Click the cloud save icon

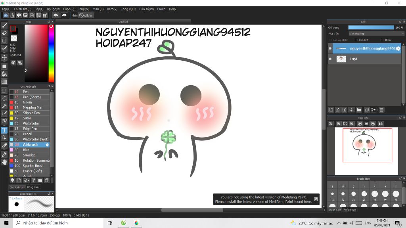click(6, 15)
